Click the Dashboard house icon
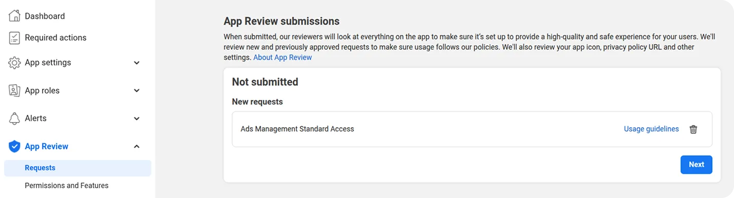The width and height of the screenshot is (734, 198). tap(14, 15)
